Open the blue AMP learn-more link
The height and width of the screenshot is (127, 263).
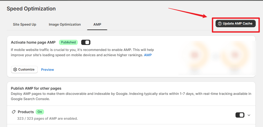[148, 55]
